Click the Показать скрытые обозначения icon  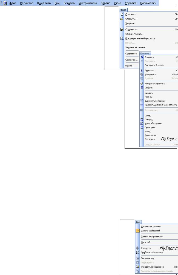[x=138, y=271]
